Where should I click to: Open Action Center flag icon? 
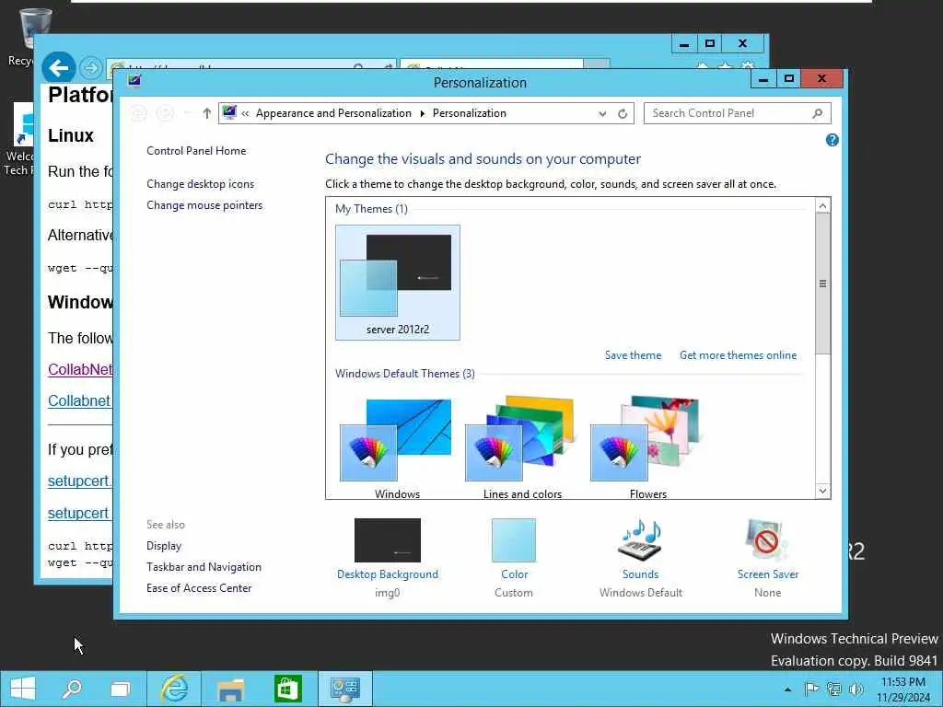coord(811,689)
